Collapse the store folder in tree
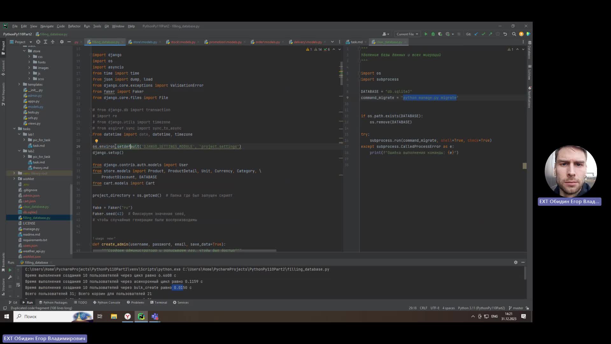Viewport: 611px width, 344px height. pyautogui.click(x=24, y=51)
